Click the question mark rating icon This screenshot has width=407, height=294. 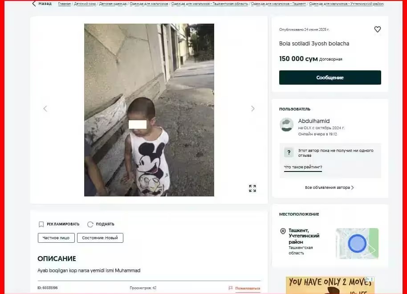pyautogui.click(x=289, y=152)
